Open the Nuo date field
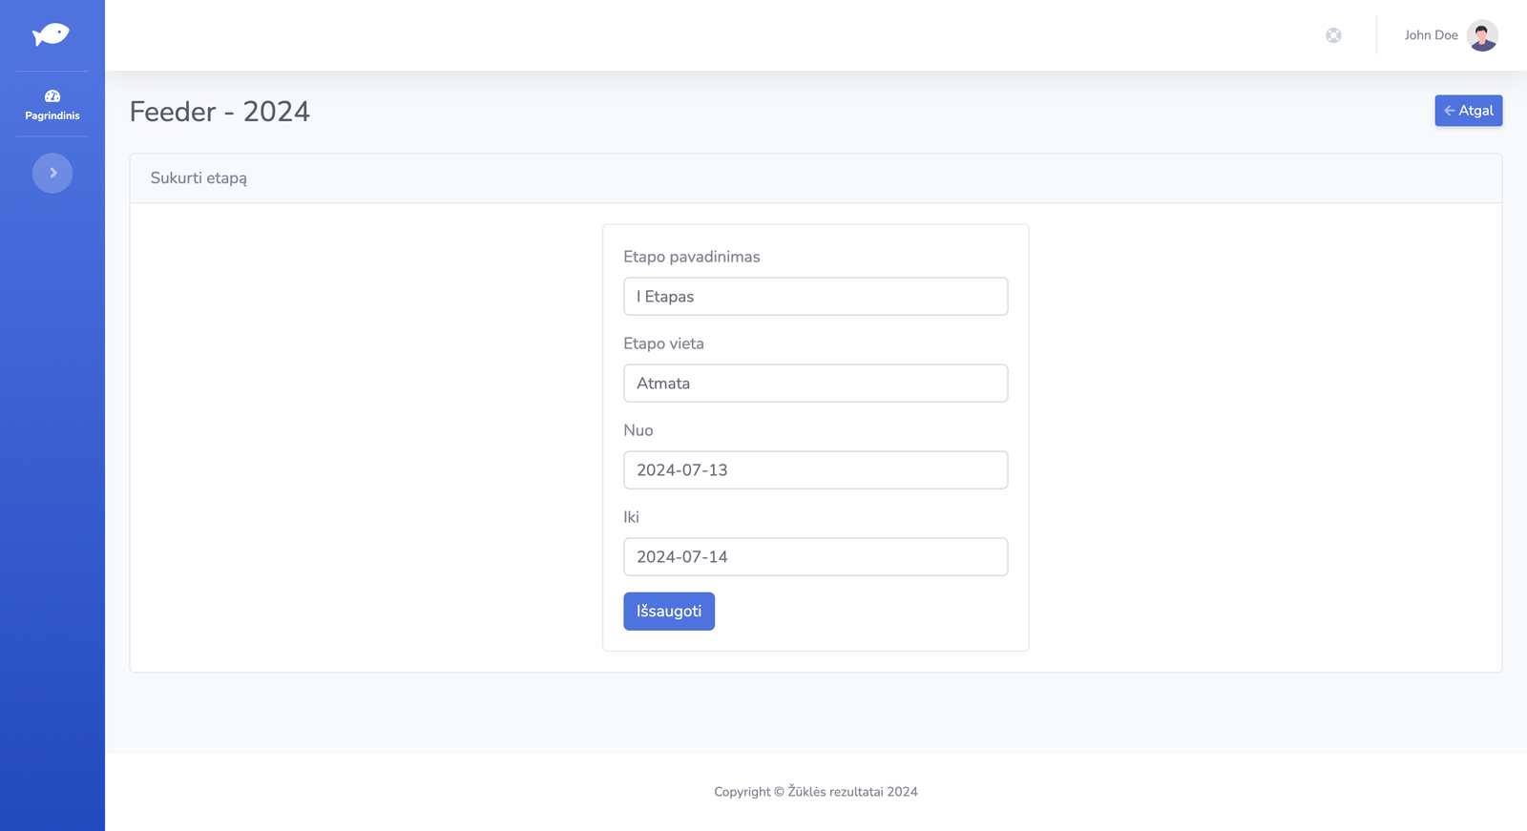This screenshot has width=1527, height=831. (815, 470)
